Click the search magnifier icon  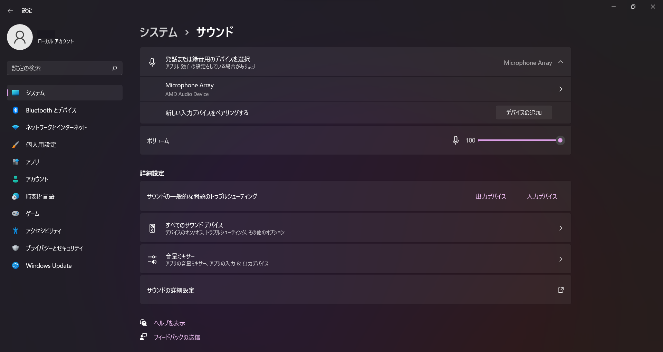(x=115, y=68)
